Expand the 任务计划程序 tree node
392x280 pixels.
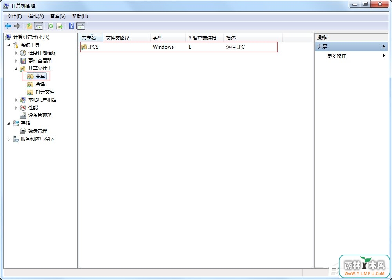pos(16,53)
